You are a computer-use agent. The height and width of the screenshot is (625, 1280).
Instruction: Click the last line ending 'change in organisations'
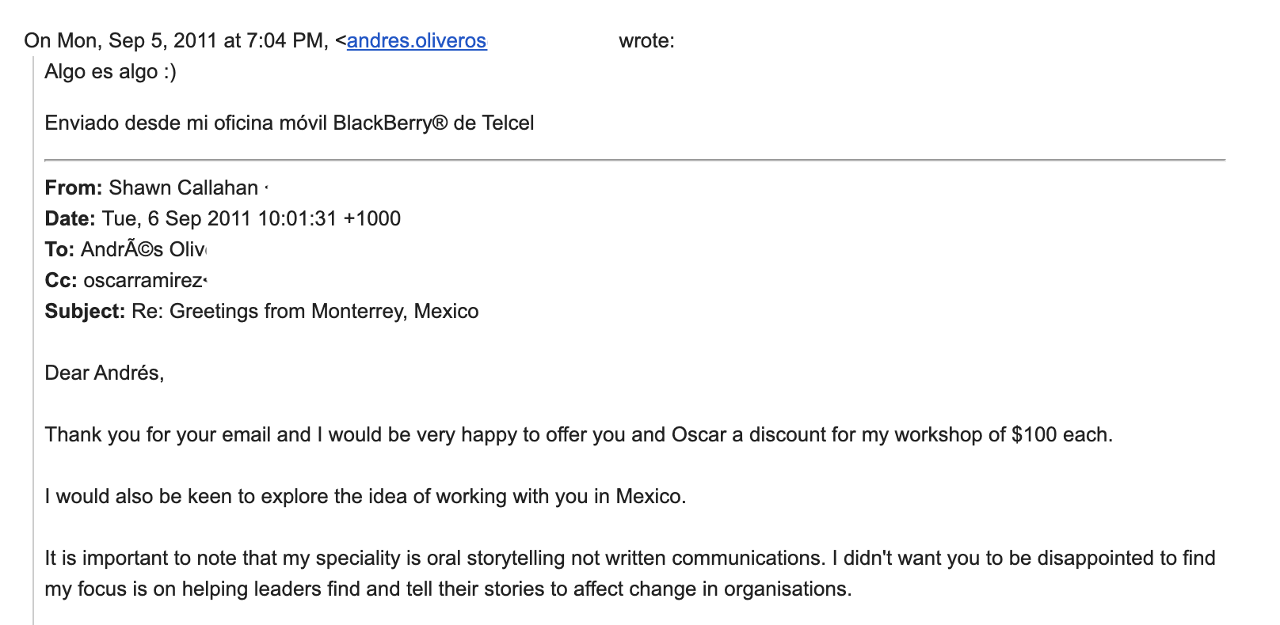point(448,589)
